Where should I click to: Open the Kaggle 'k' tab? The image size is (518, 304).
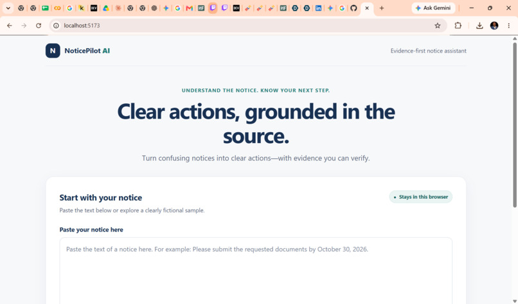click(x=82, y=8)
